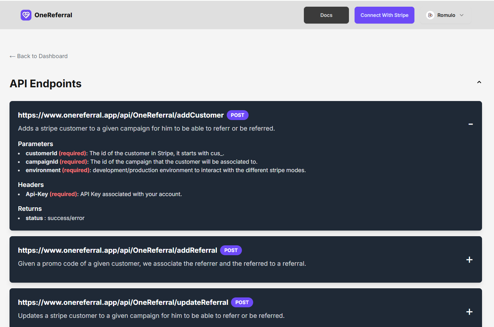The height and width of the screenshot is (327, 494).
Task: Click the updateReferral endpoint URL
Action: (123, 302)
